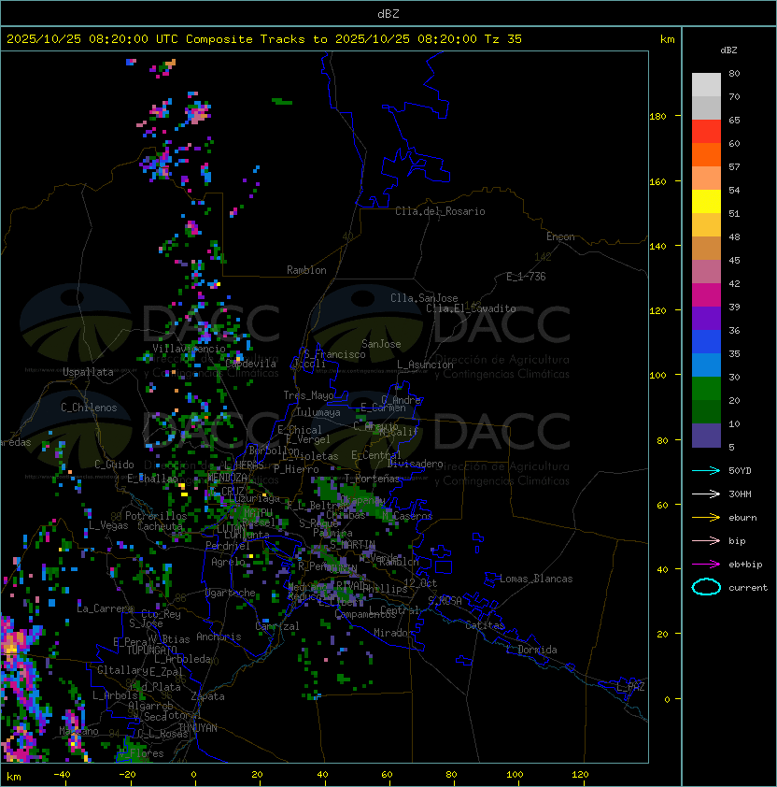Pick the light blue swatch between 35 and 30
The height and width of the screenshot is (787, 777).
coord(706,365)
